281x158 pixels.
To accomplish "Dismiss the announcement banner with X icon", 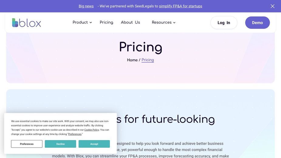I will coord(272,6).
